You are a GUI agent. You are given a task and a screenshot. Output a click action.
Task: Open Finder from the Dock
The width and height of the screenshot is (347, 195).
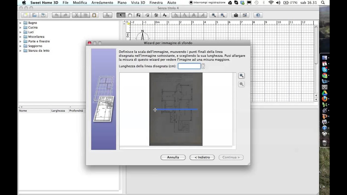click(324, 58)
